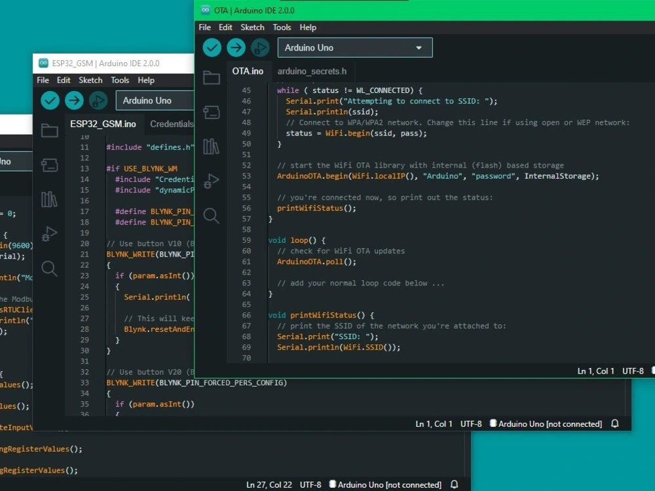Open Sketch menu in OTA window
Screen dimensions: 655x491
tap(252, 27)
